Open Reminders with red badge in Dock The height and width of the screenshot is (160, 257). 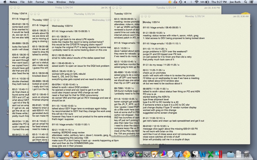[107, 154]
